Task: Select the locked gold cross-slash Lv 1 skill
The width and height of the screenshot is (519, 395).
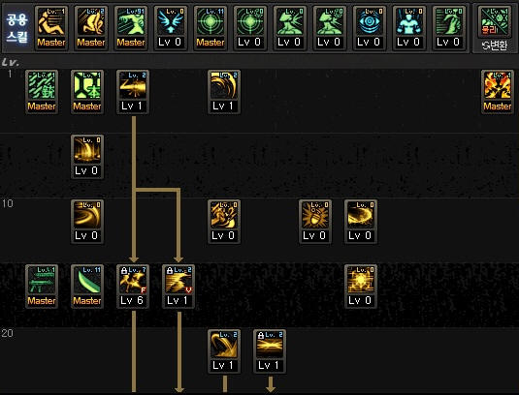Action: point(270,351)
